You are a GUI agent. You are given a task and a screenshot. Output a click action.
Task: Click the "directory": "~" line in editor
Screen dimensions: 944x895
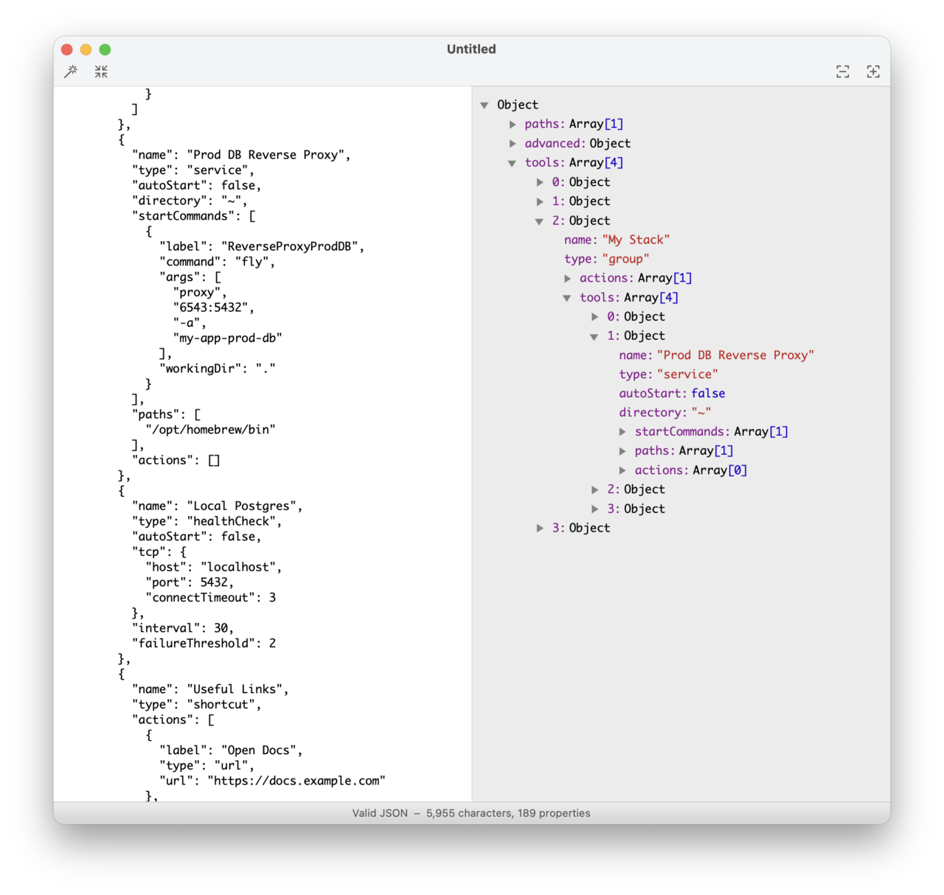point(190,201)
